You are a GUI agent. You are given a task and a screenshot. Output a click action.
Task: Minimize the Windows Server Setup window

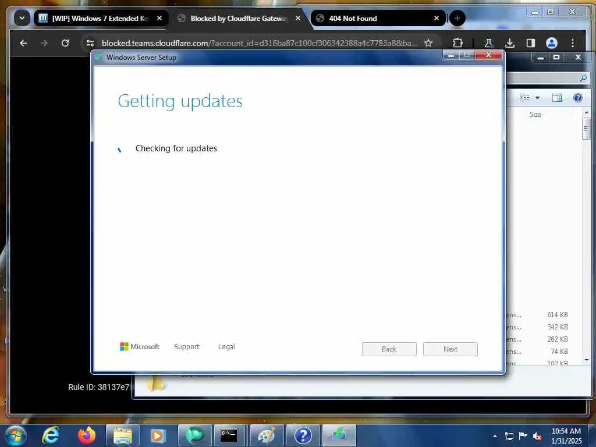451,55
